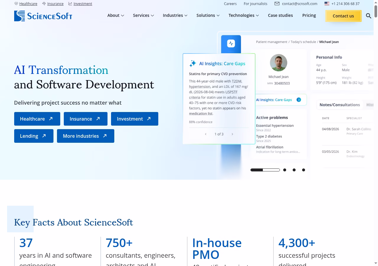Screen dimensions: 378x266
Task: Click the contact@scnsoft.com email address
Action: (x=299, y=4)
